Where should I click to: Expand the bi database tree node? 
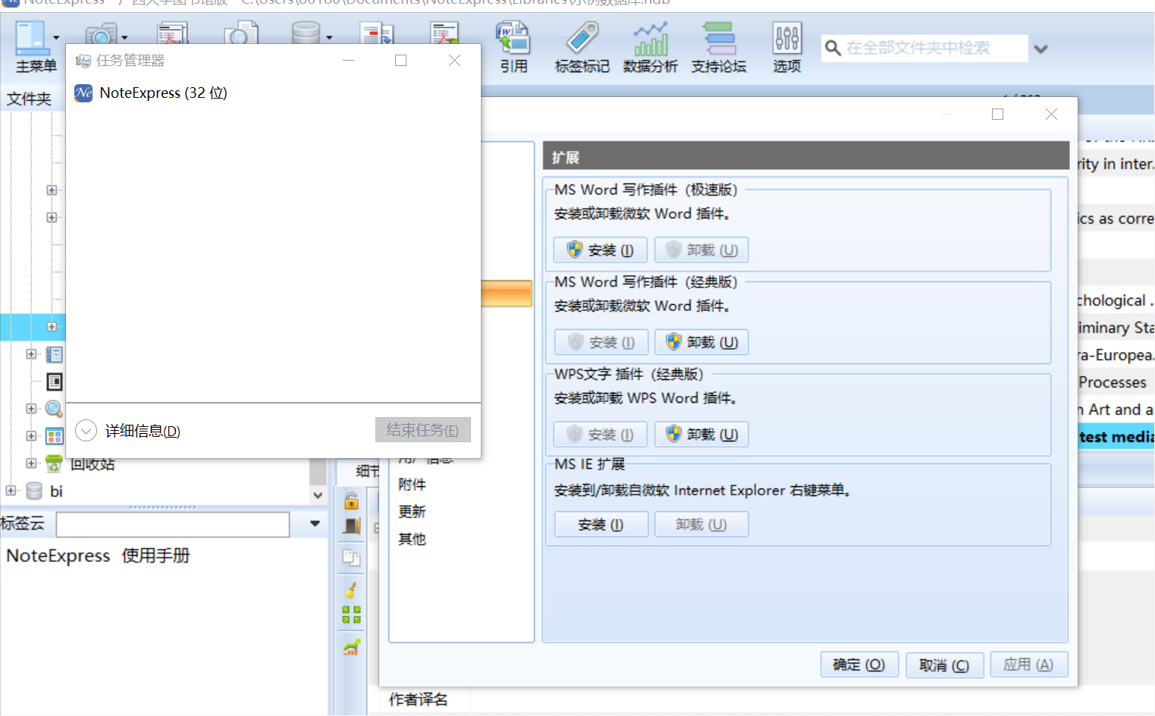11,491
